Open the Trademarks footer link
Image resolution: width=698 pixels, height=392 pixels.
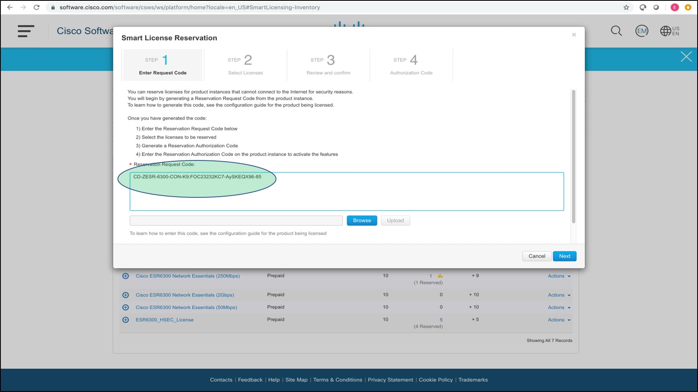tap(473, 380)
